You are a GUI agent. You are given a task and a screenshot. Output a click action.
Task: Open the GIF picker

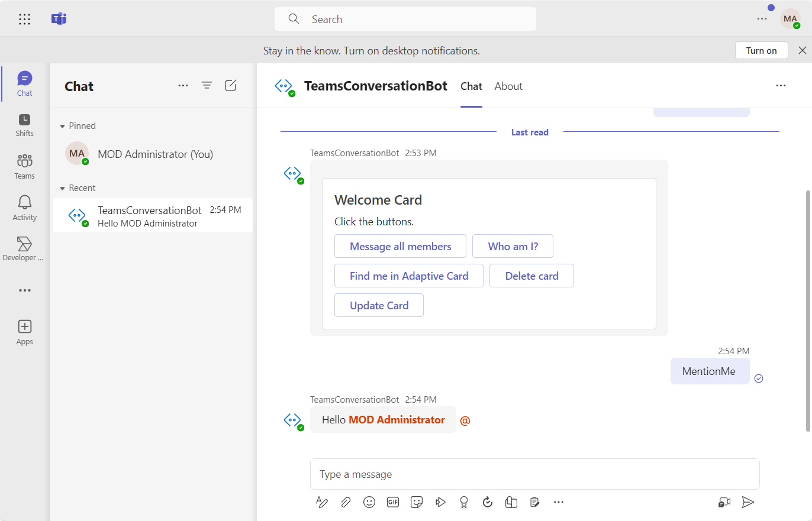(393, 502)
